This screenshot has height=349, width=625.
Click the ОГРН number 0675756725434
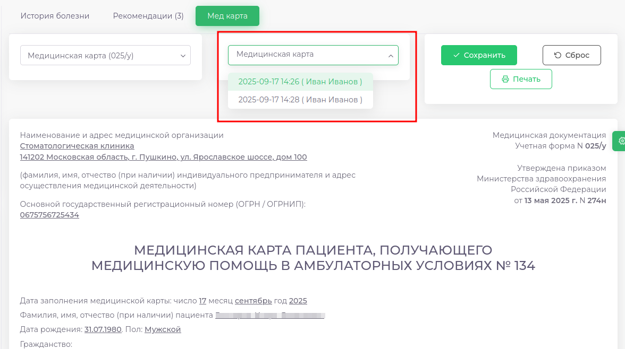coord(49,215)
